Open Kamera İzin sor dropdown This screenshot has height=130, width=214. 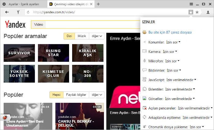click(x=170, y=51)
